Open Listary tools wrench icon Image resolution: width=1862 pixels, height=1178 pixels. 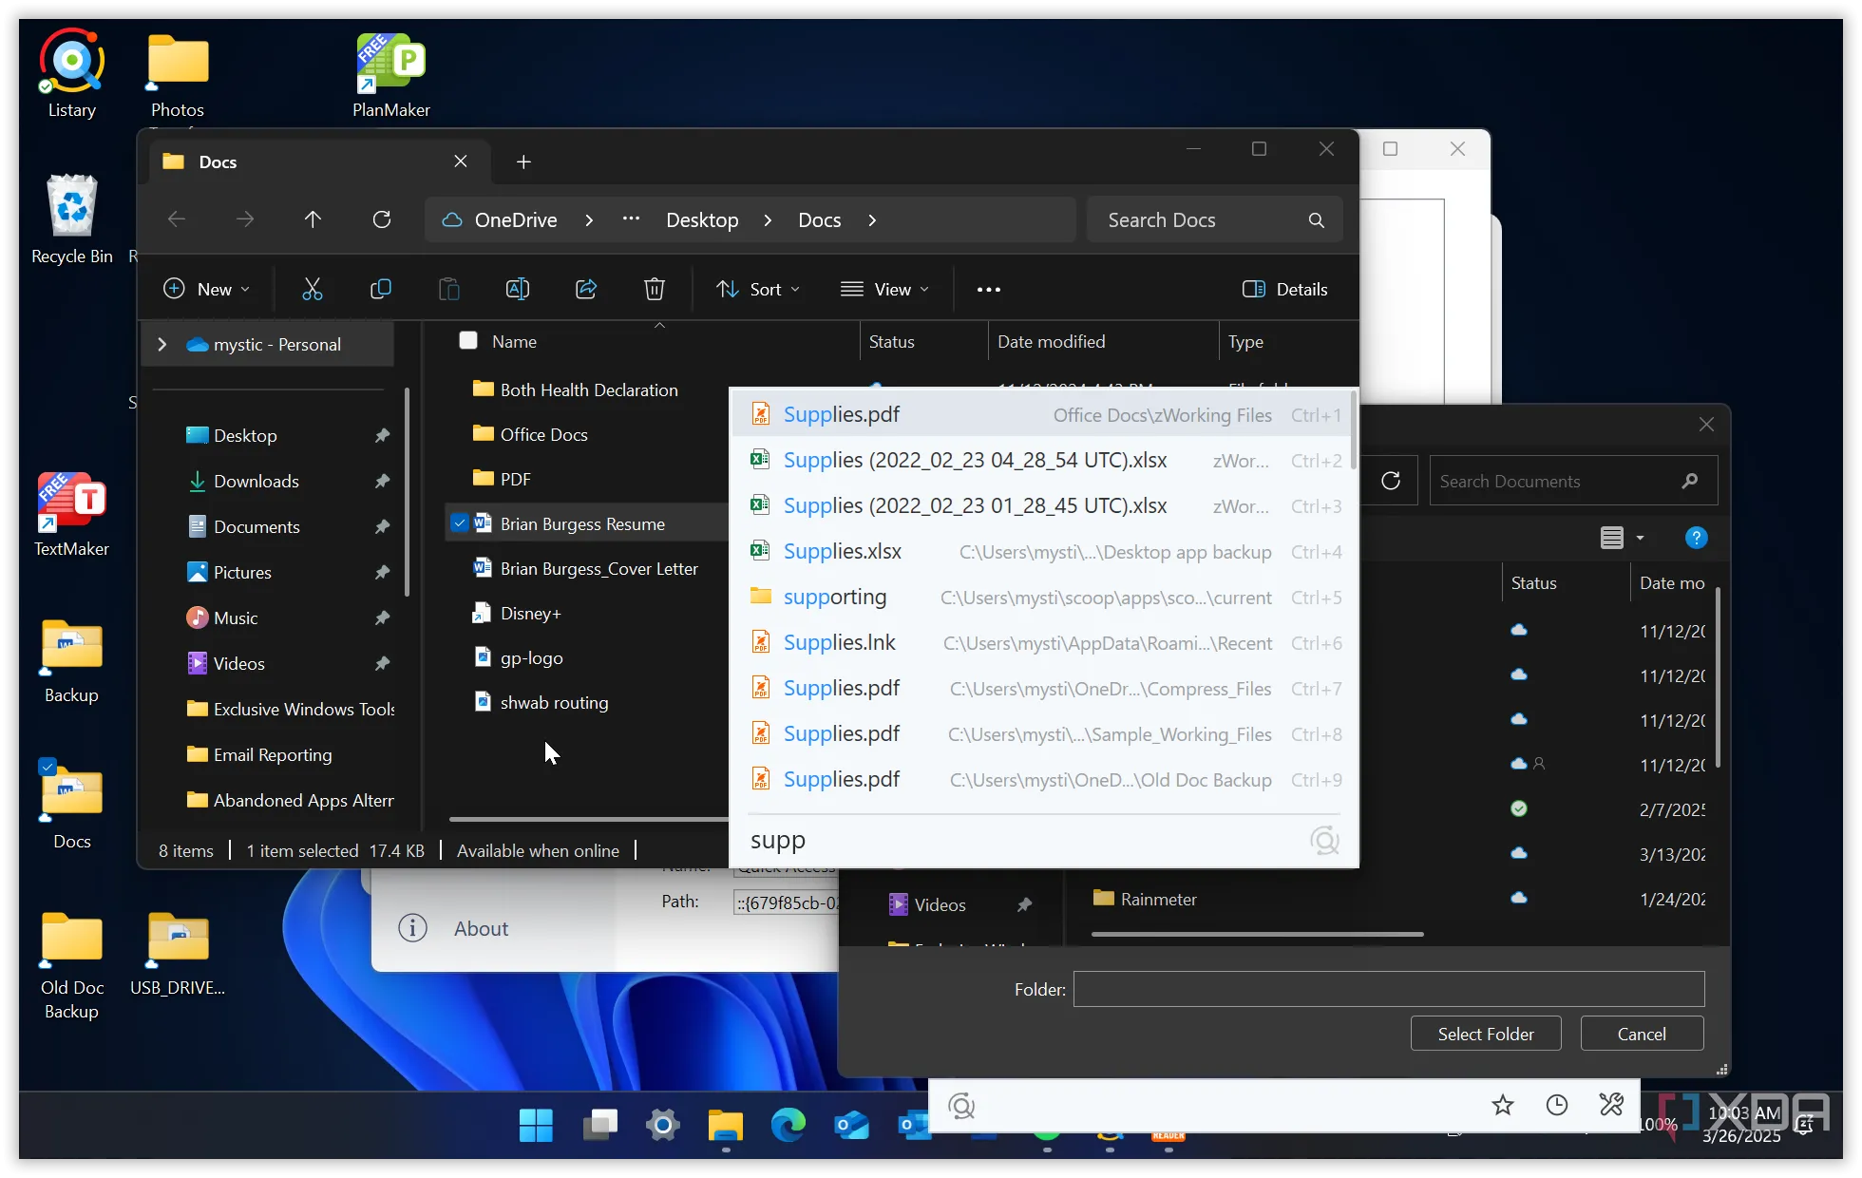[1611, 1105]
